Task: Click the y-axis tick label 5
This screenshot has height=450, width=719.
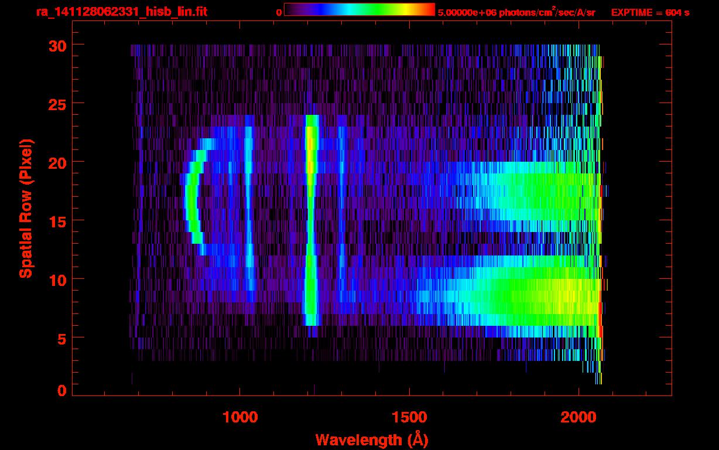Action: 61,338
